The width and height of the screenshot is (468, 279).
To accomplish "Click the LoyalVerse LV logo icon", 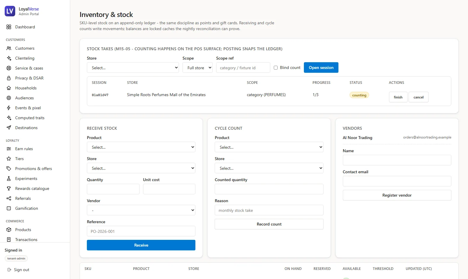I will pos(10,11).
